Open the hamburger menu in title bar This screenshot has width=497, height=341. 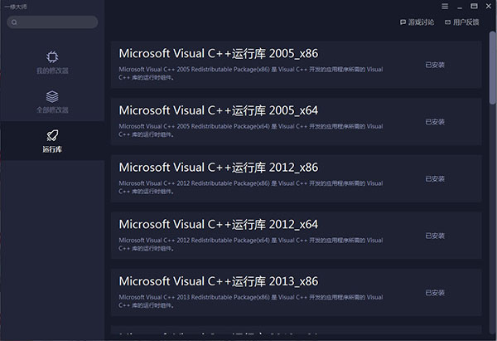point(445,6)
